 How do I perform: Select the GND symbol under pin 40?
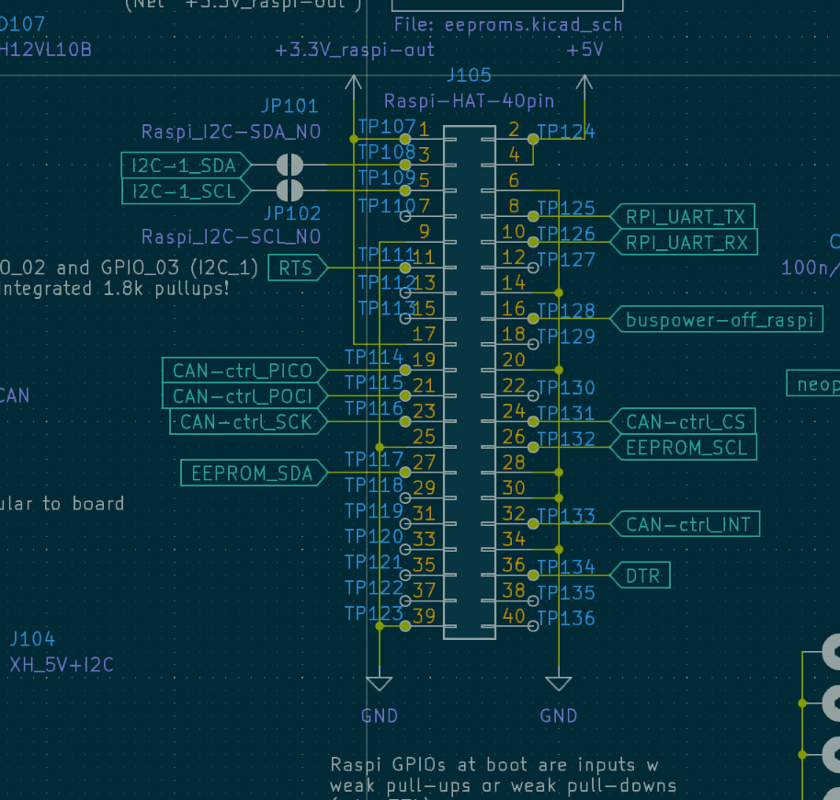pos(559,683)
